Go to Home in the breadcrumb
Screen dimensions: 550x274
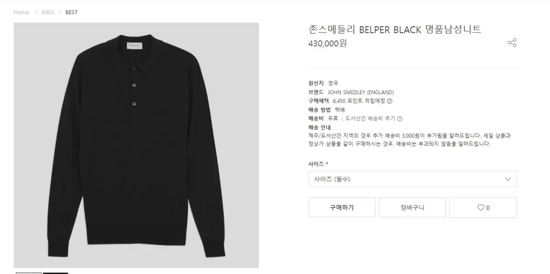coord(21,12)
